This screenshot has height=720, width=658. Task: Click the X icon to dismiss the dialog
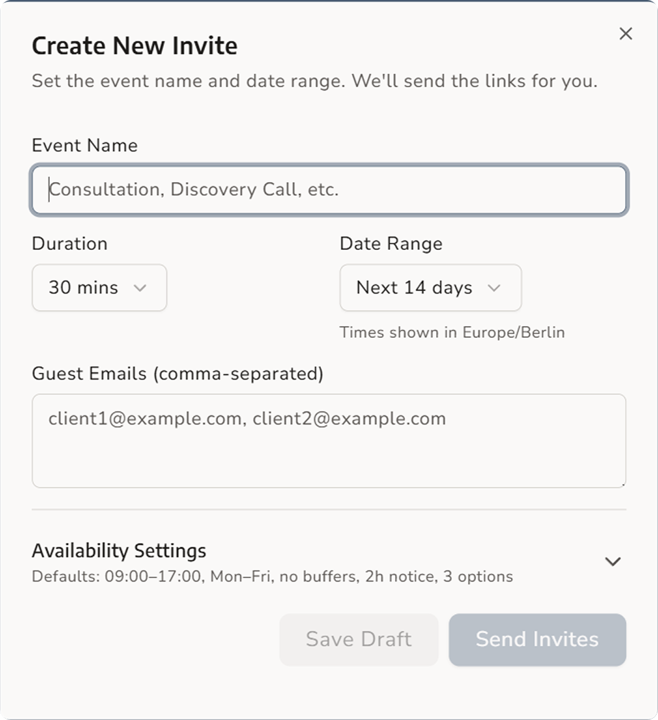coord(626,34)
